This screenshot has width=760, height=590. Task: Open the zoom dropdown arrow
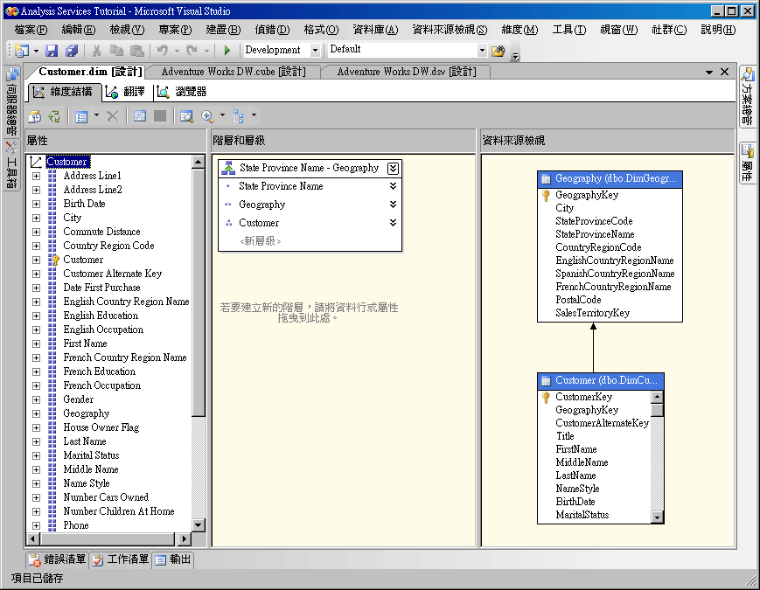[222, 115]
